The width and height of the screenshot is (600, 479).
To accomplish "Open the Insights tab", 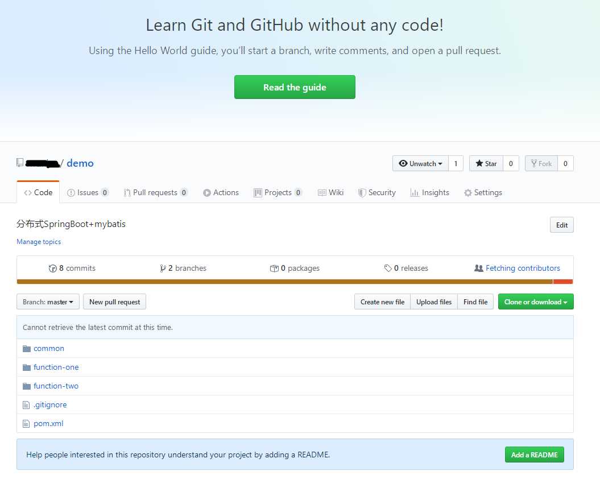I will [430, 193].
